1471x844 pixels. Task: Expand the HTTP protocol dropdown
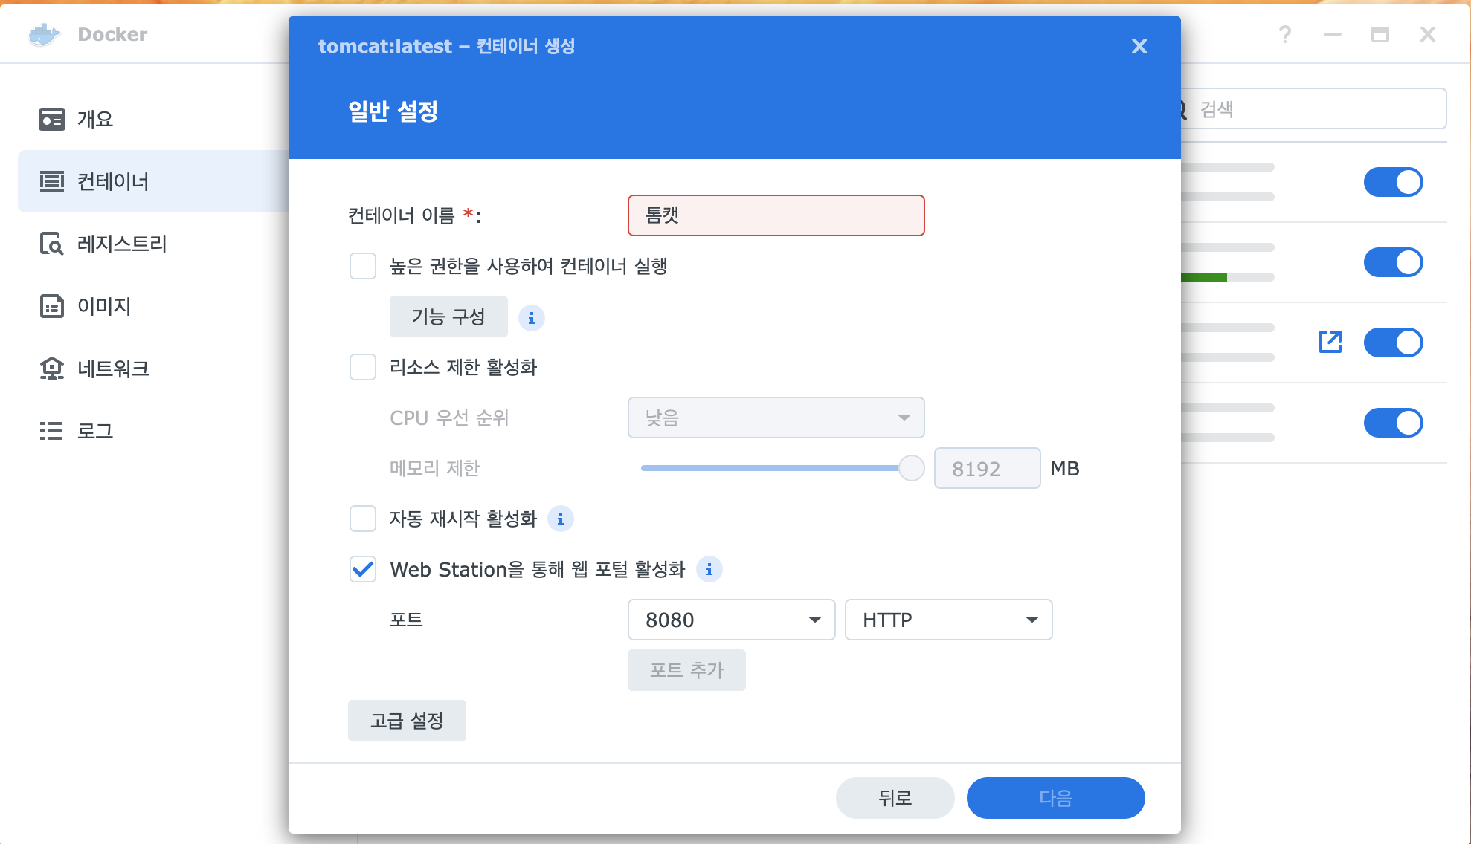click(948, 620)
